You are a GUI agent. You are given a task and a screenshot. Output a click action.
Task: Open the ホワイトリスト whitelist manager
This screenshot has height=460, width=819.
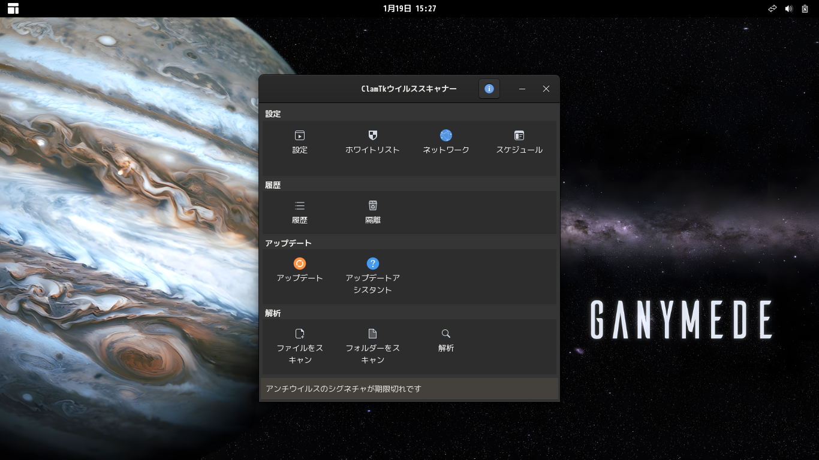coord(372,142)
